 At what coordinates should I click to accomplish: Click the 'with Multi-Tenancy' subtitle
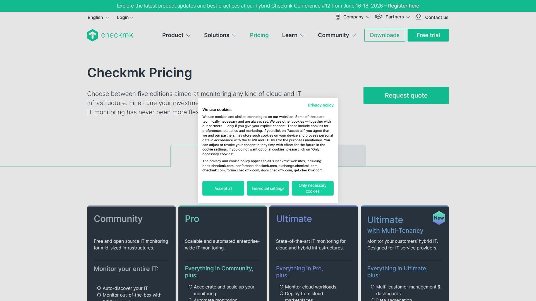pos(395,230)
